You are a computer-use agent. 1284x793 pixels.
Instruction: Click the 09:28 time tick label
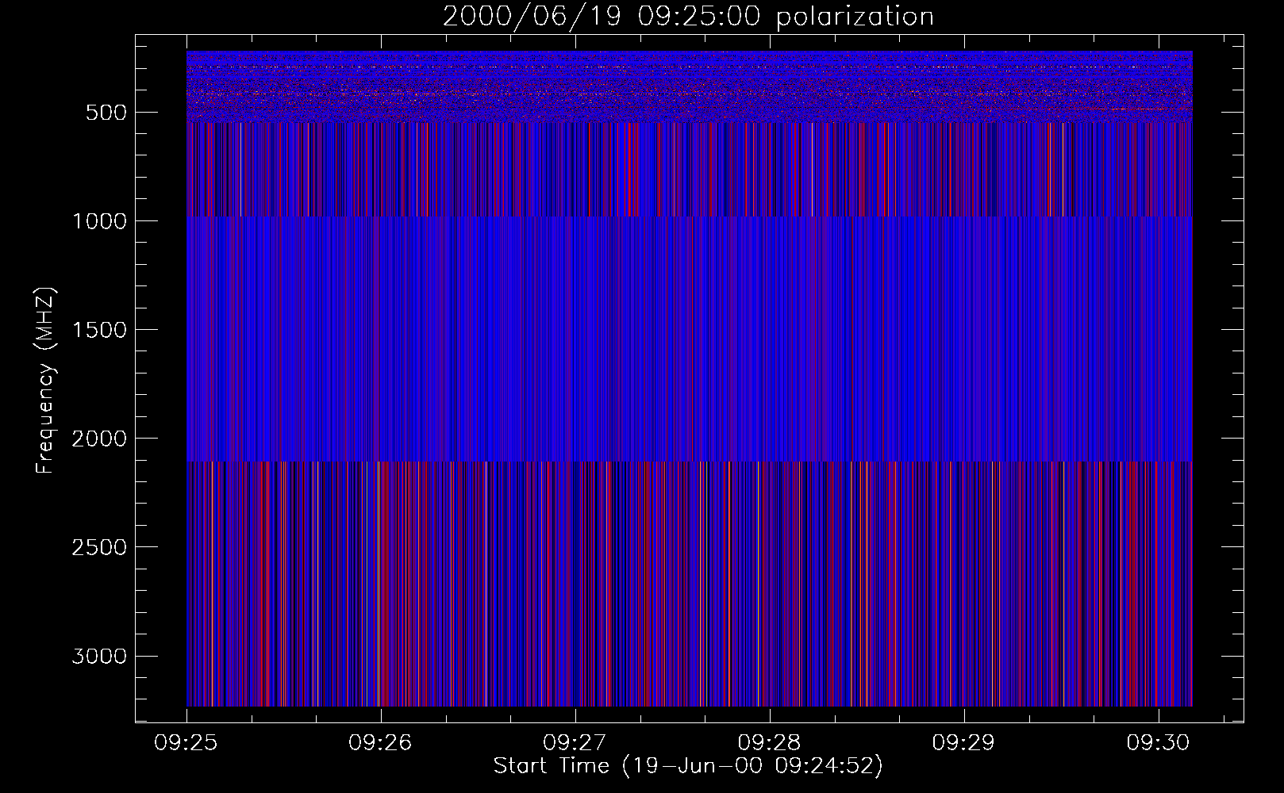point(770,743)
